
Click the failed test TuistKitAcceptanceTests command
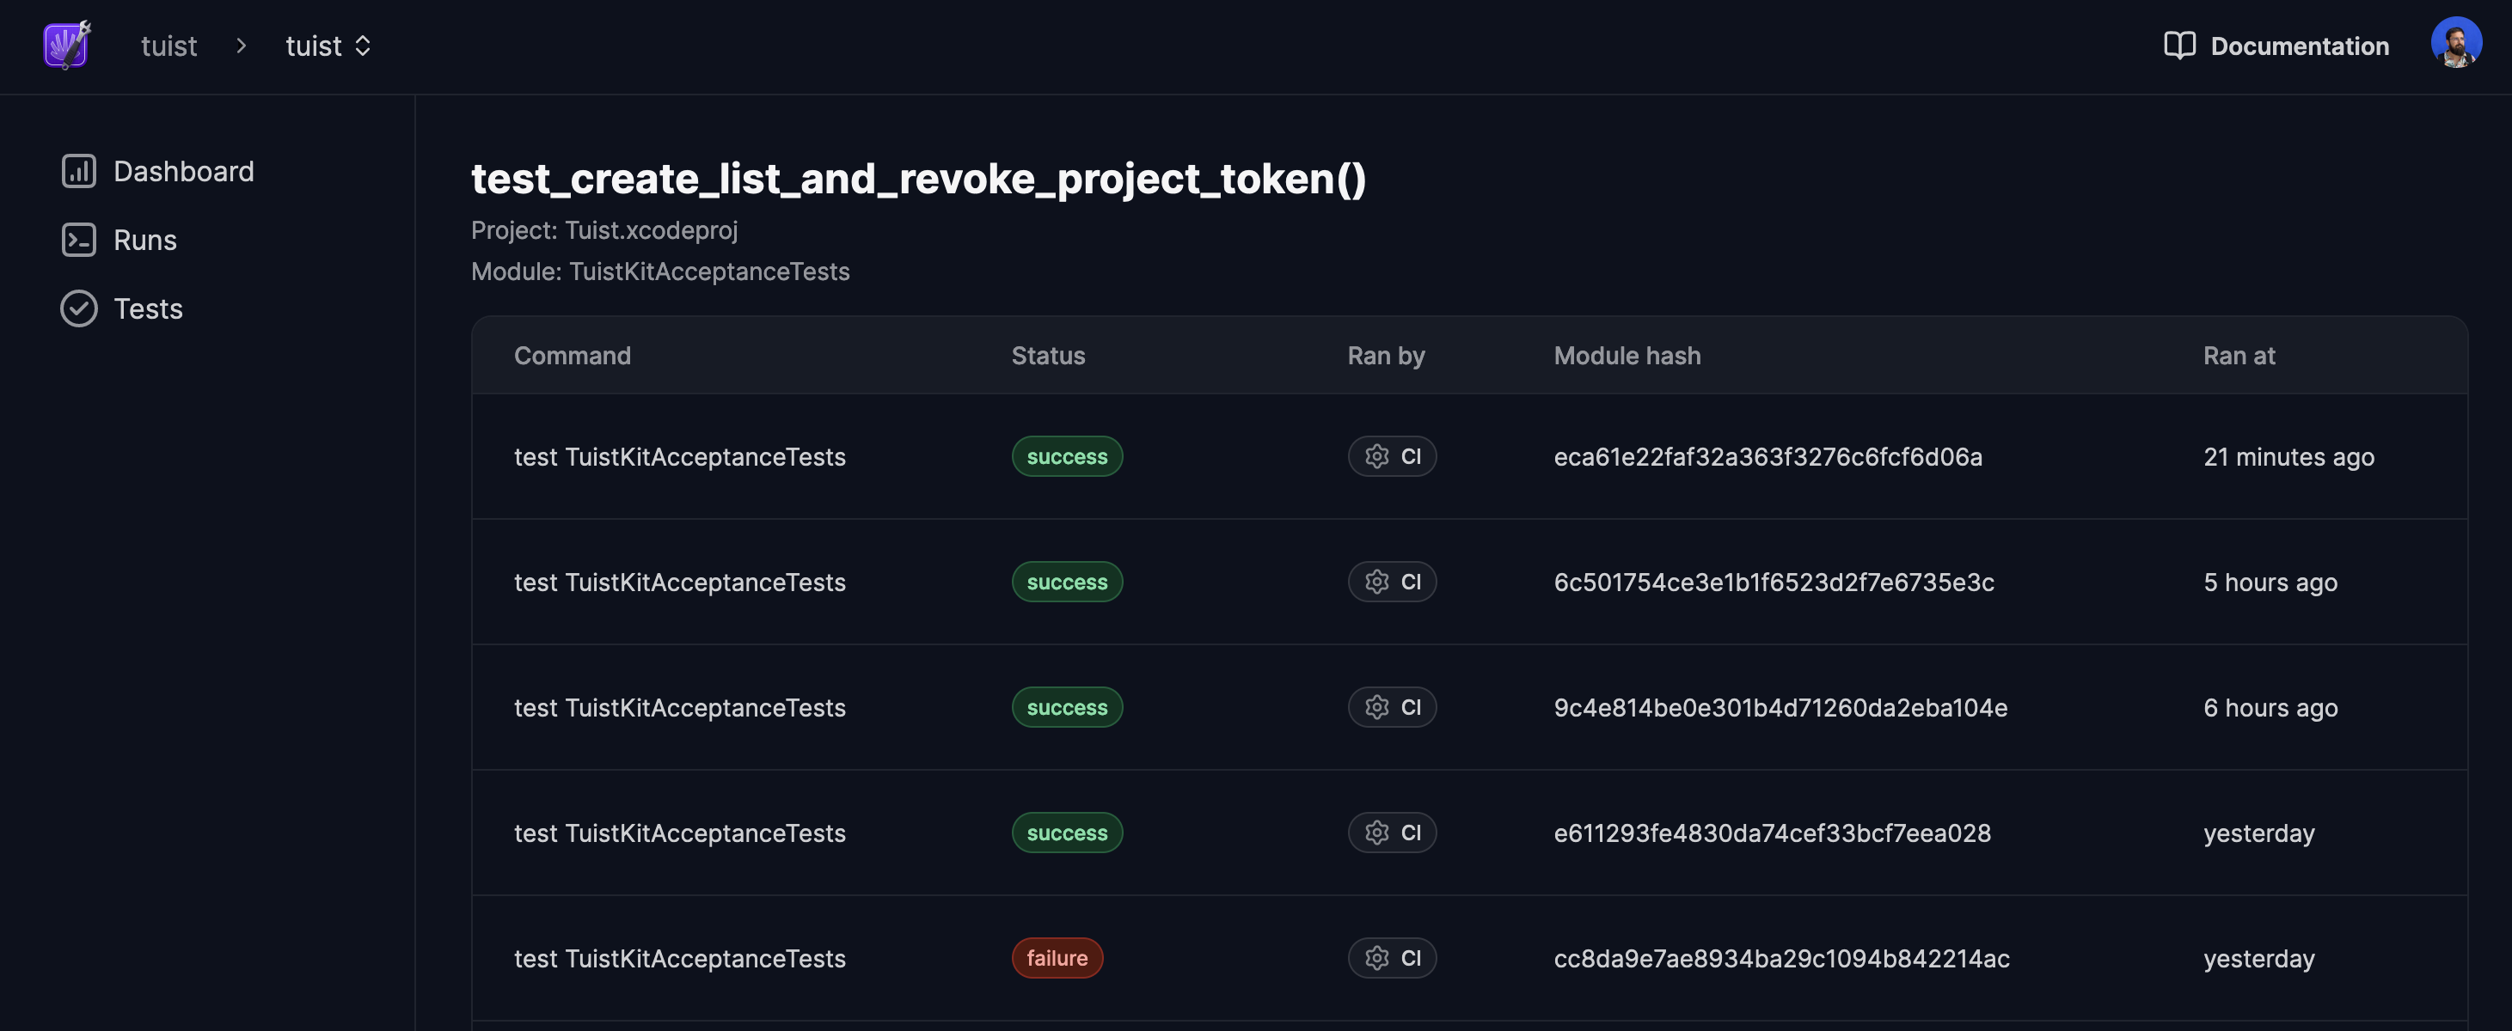click(x=680, y=959)
